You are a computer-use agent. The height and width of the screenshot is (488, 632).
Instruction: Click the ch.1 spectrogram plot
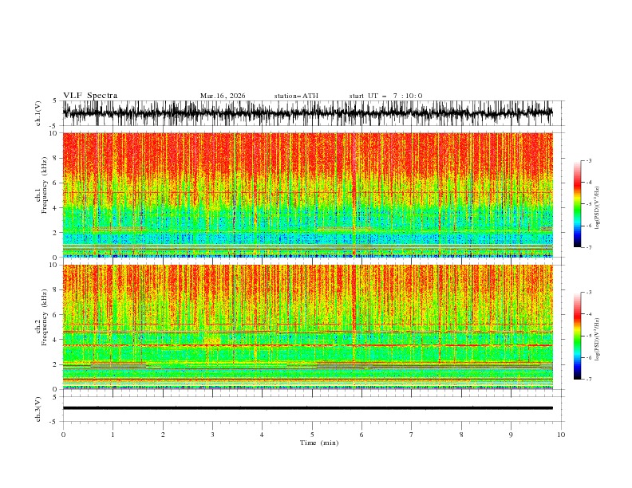(x=308, y=195)
